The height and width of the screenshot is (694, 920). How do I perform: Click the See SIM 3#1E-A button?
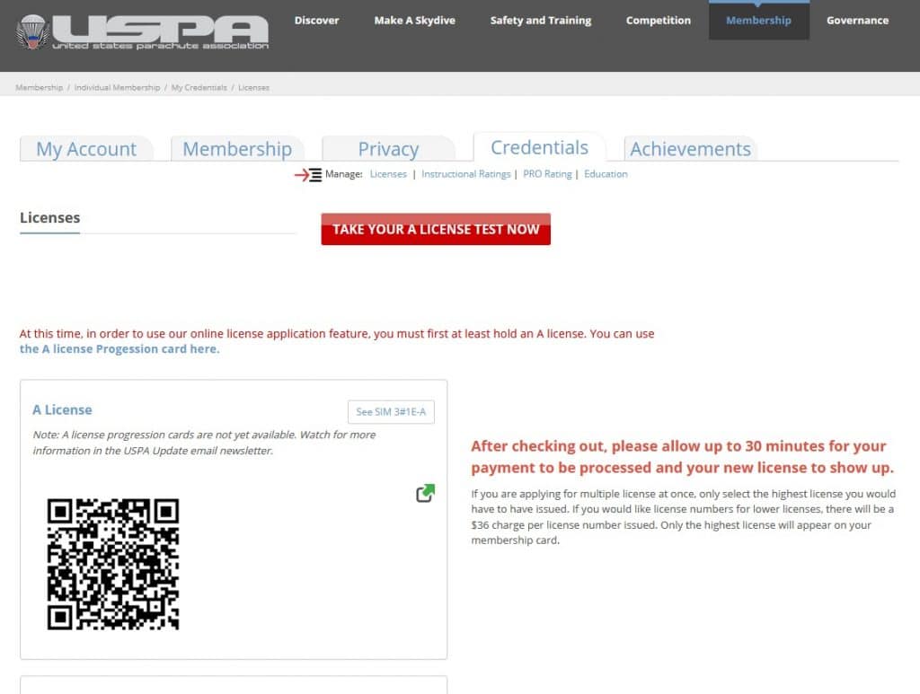391,412
